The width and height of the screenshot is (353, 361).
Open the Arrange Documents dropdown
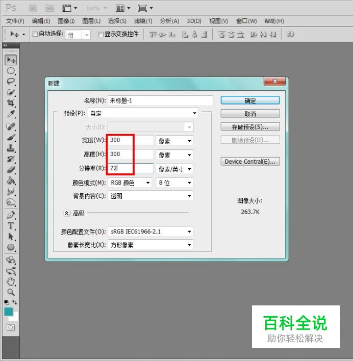pos(123,9)
